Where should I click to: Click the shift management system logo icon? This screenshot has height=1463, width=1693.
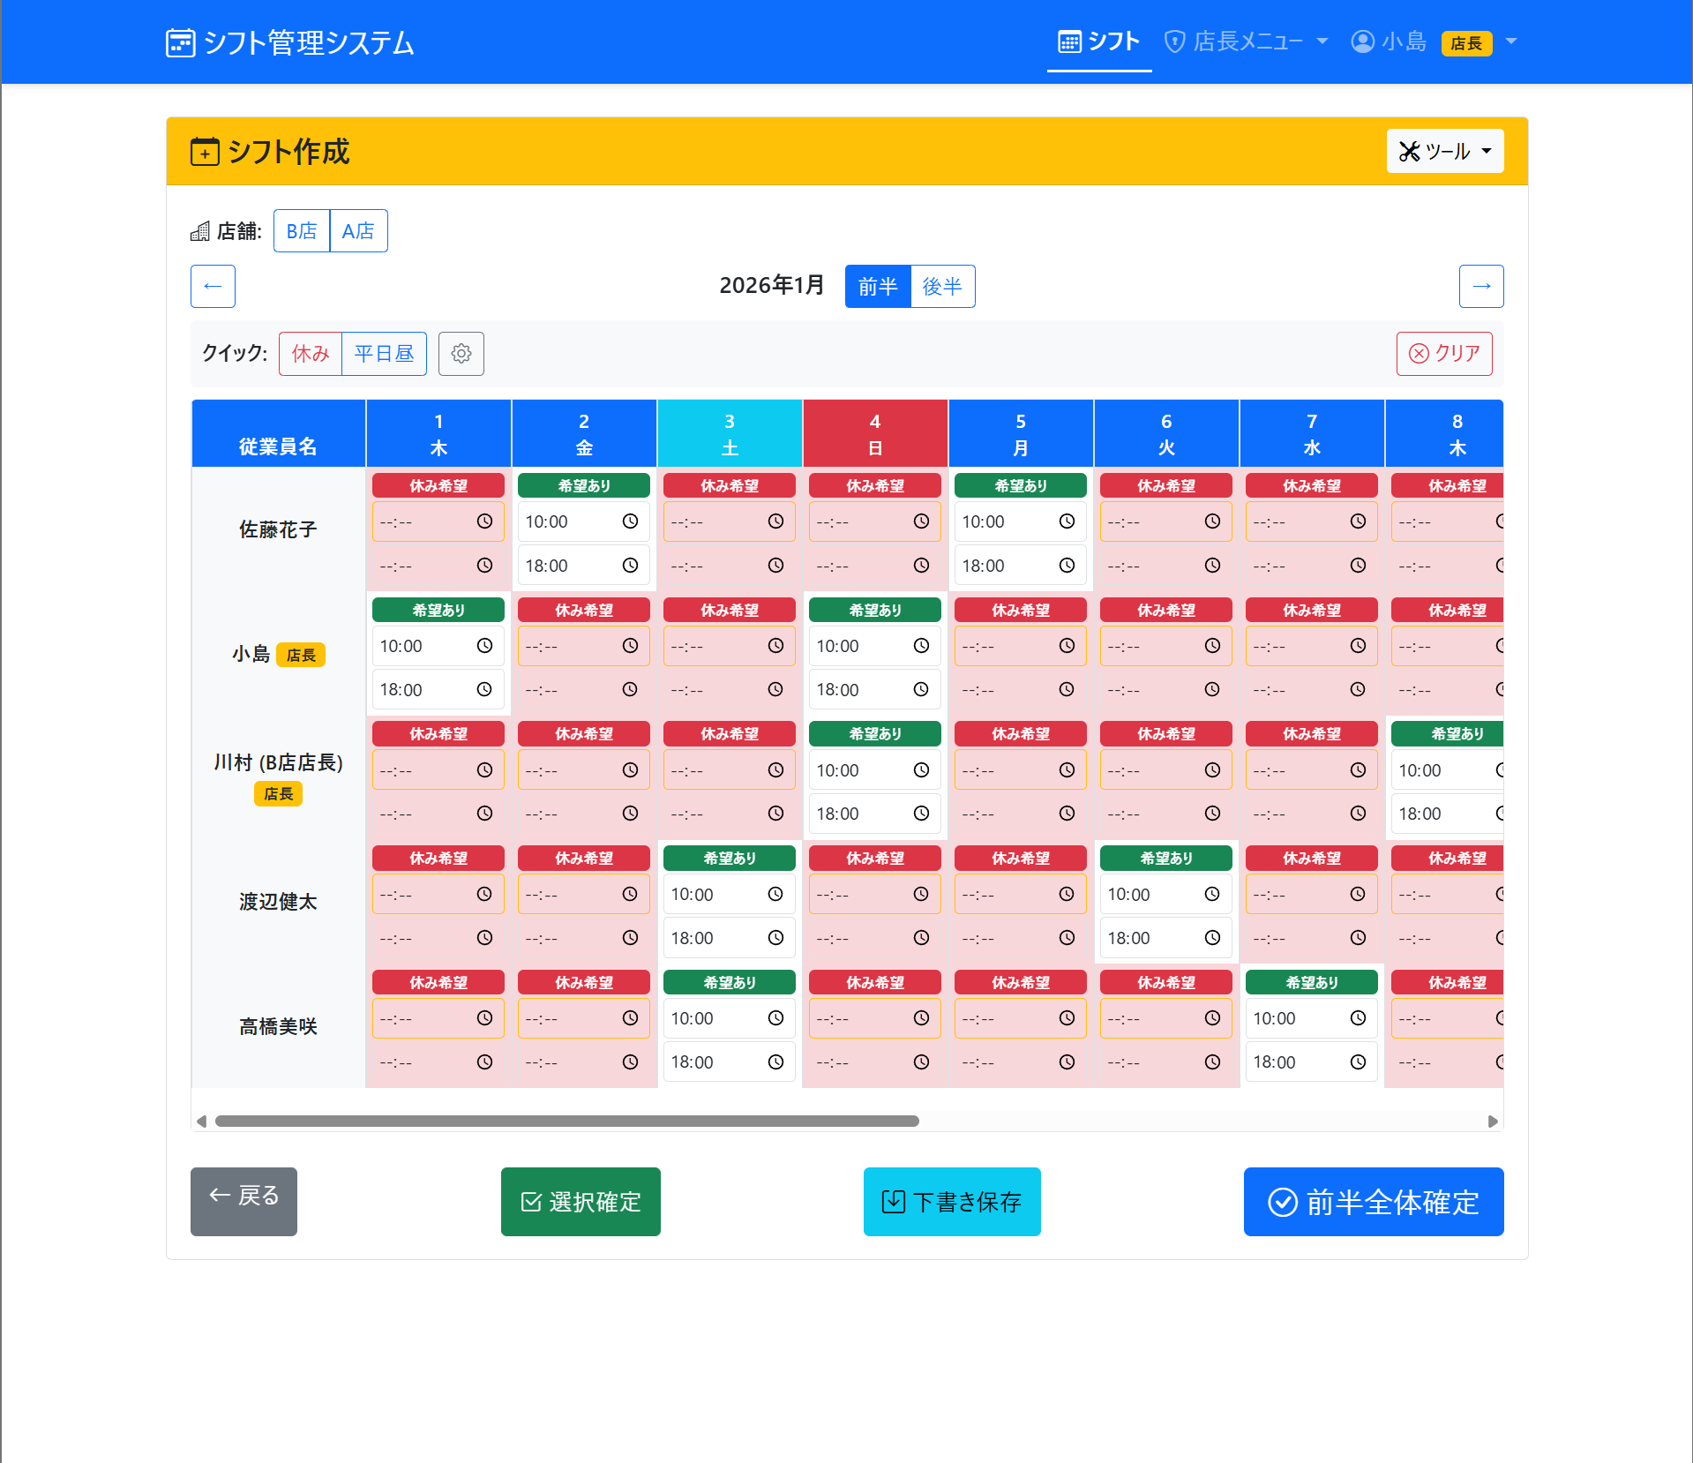tap(180, 43)
